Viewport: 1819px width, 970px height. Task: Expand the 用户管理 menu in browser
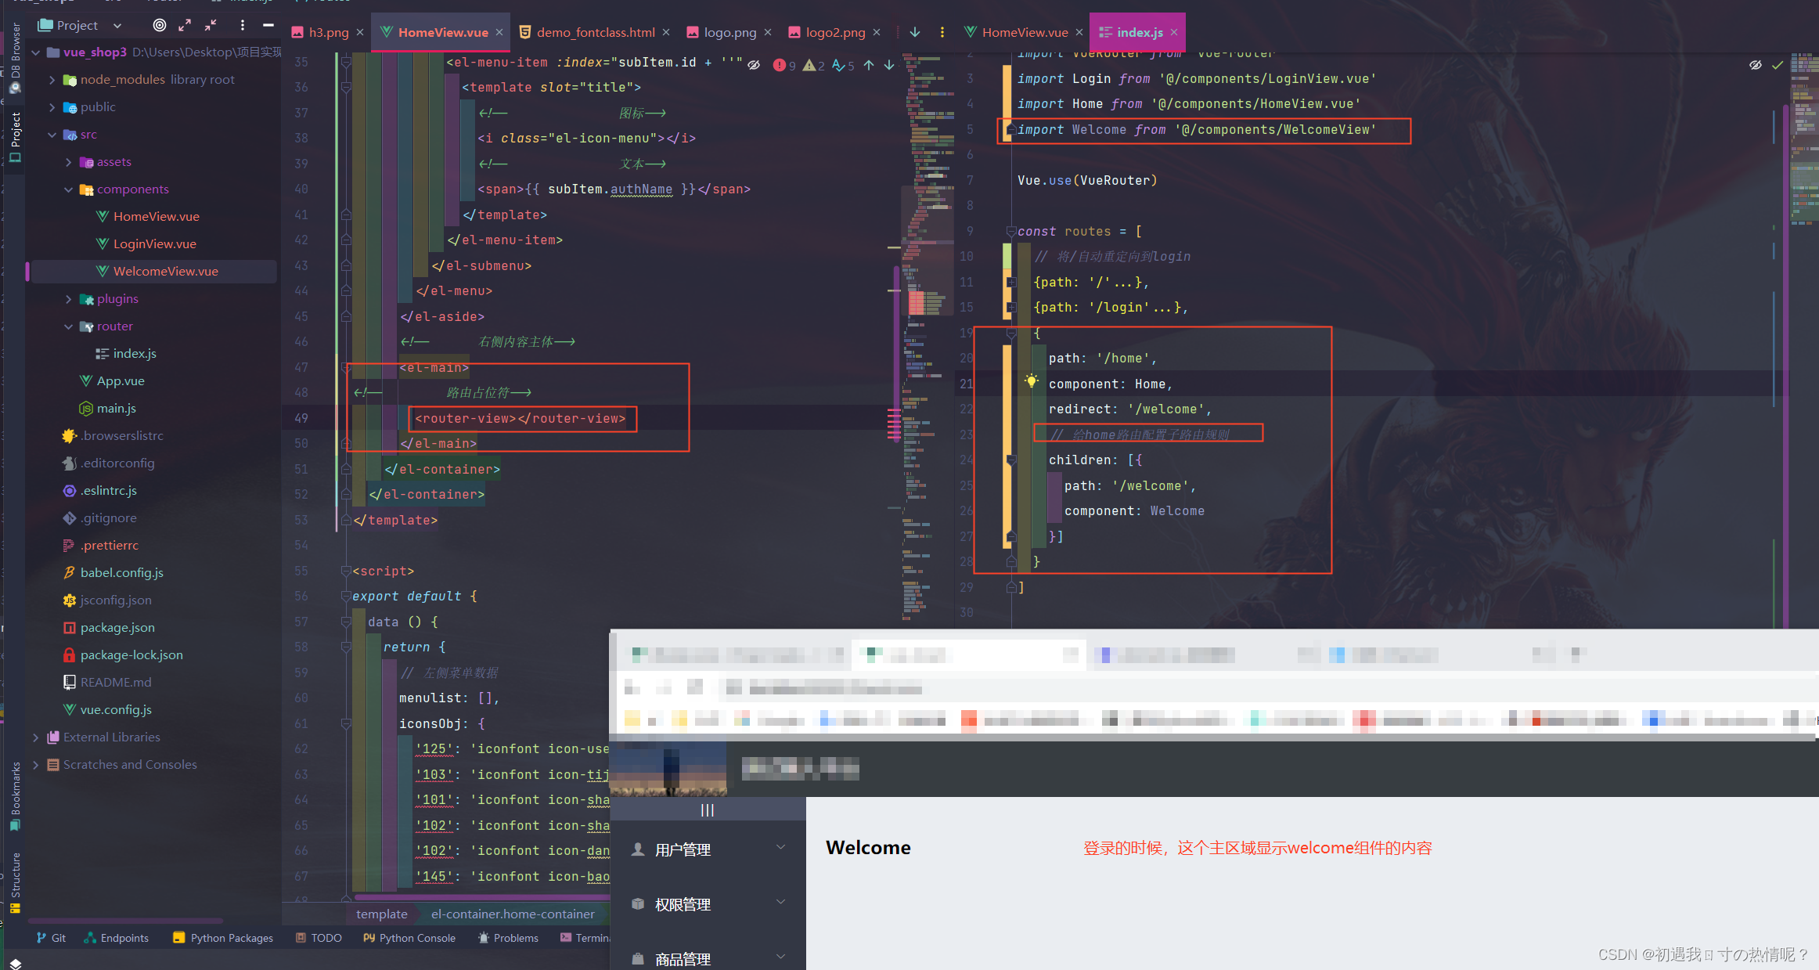click(x=708, y=849)
